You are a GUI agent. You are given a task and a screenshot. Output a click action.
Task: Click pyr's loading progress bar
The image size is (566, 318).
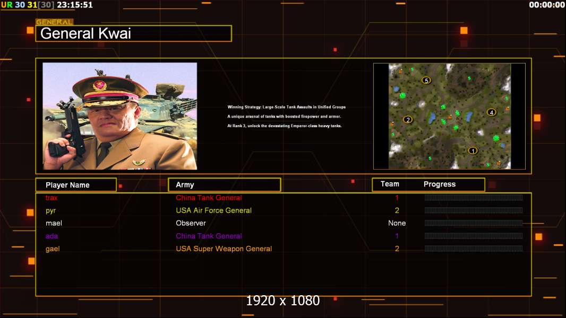pyautogui.click(x=474, y=210)
